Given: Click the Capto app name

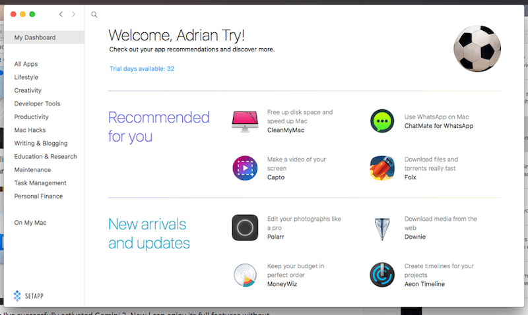Looking at the screenshot, I should pyautogui.click(x=276, y=177).
